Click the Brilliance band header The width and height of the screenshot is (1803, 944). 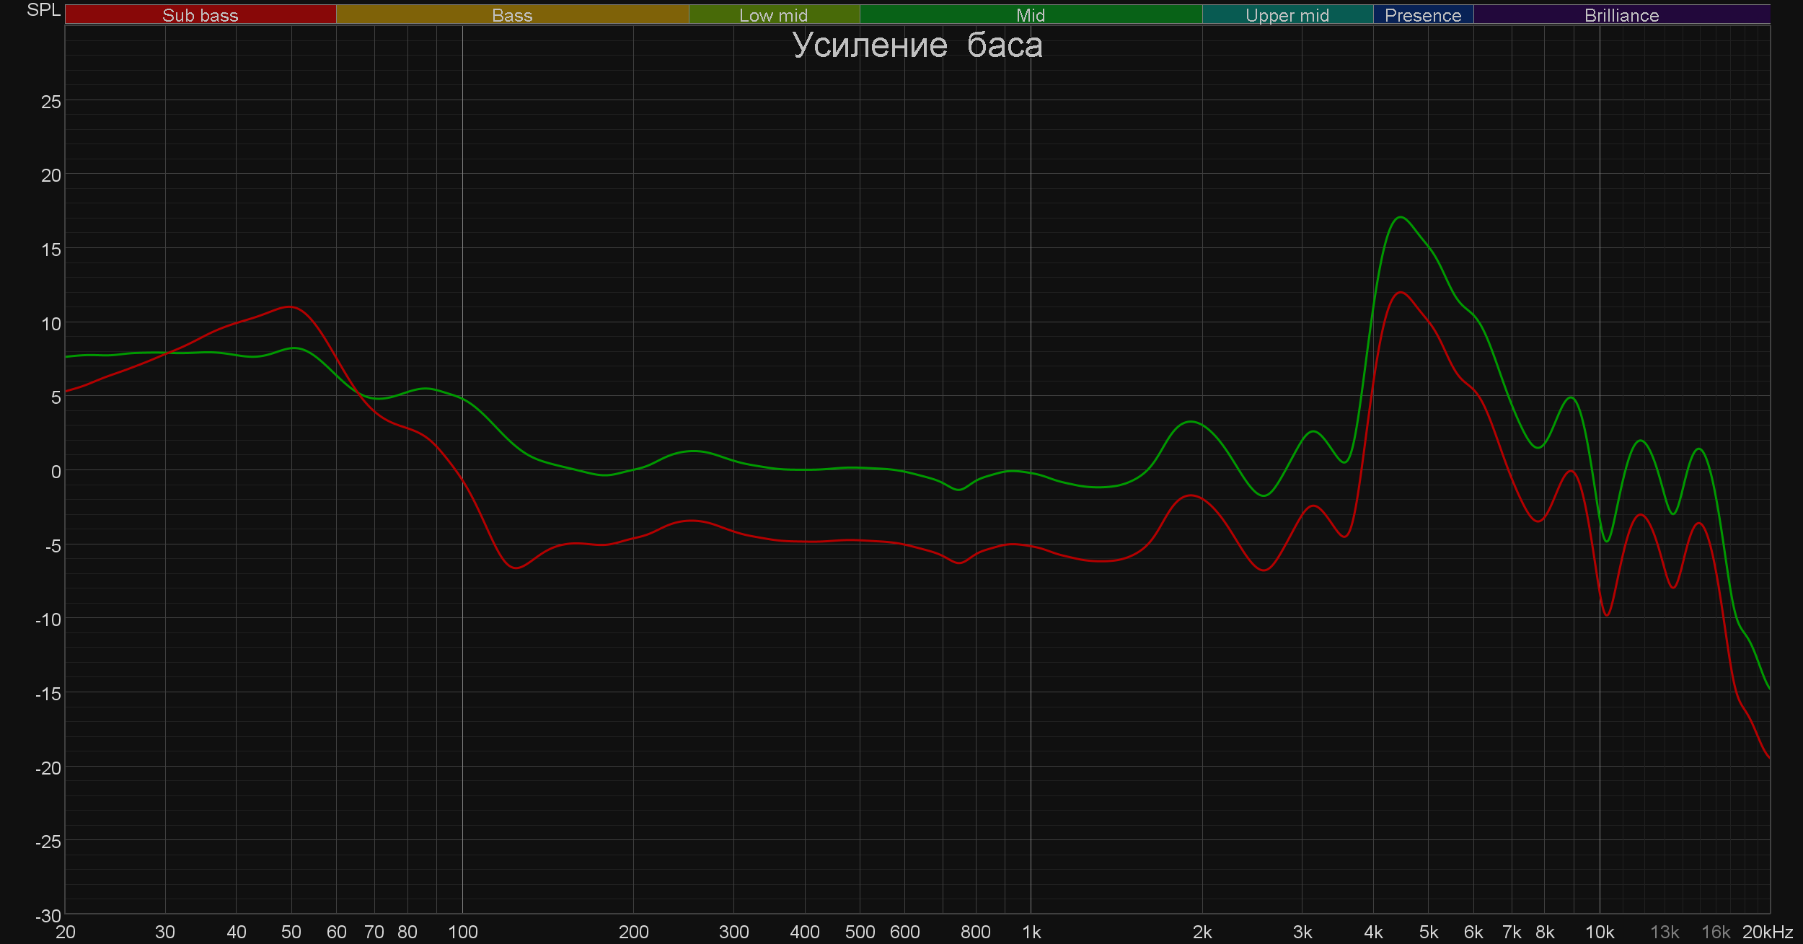coord(1621,14)
